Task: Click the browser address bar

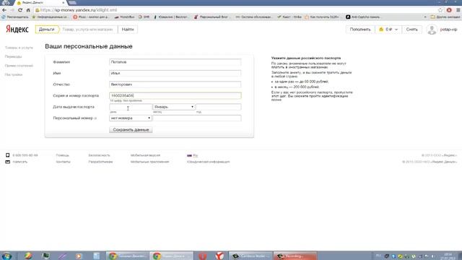Action: (236, 10)
